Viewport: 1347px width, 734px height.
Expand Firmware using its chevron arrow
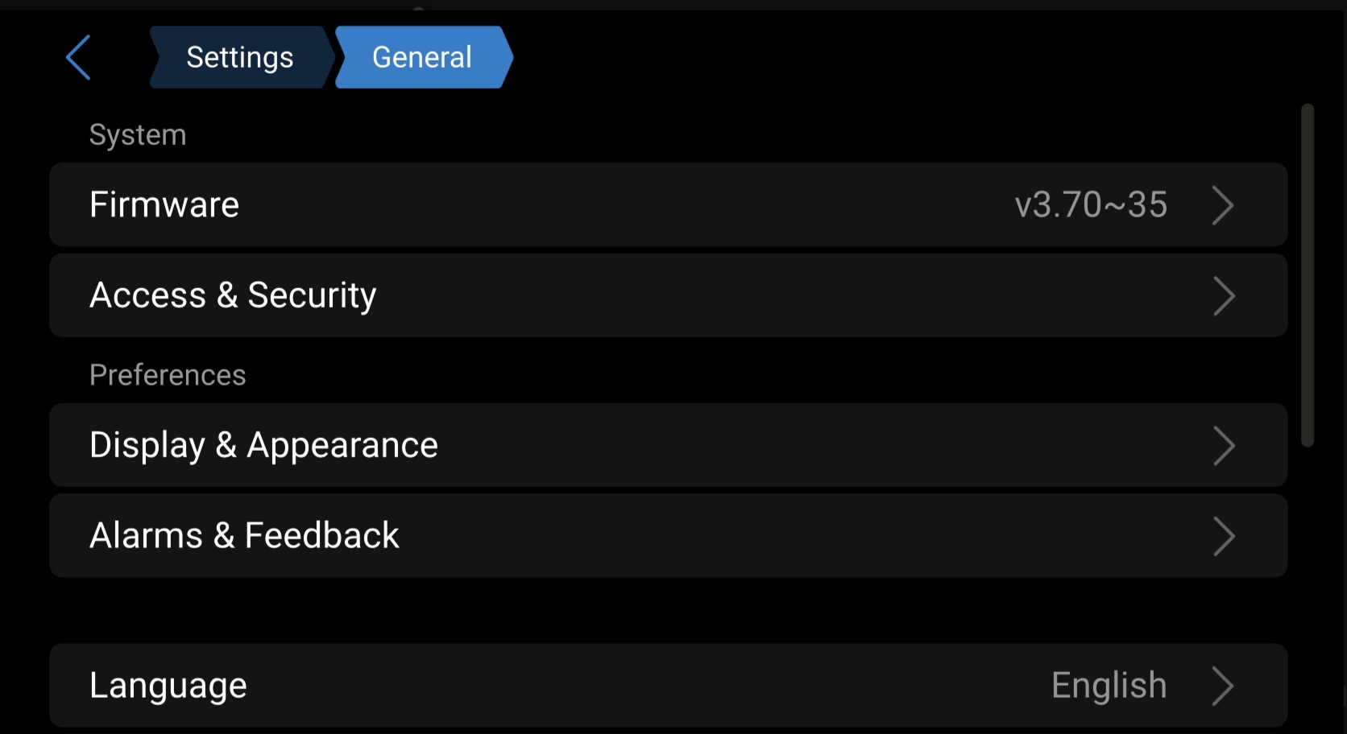point(1223,205)
